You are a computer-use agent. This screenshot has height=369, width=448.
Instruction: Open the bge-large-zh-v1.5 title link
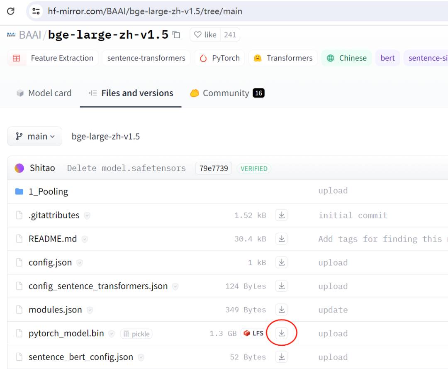108,35
